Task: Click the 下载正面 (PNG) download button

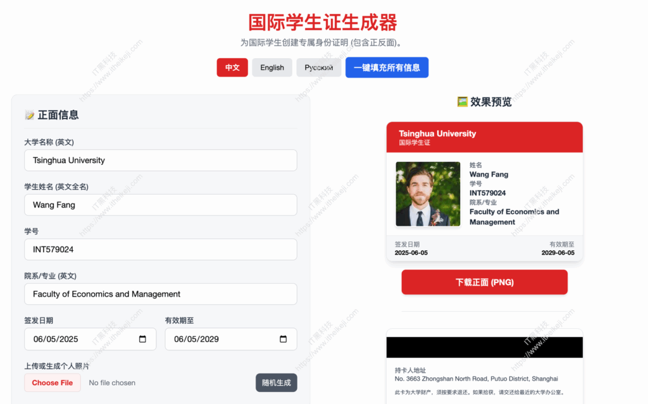Action: pyautogui.click(x=484, y=282)
